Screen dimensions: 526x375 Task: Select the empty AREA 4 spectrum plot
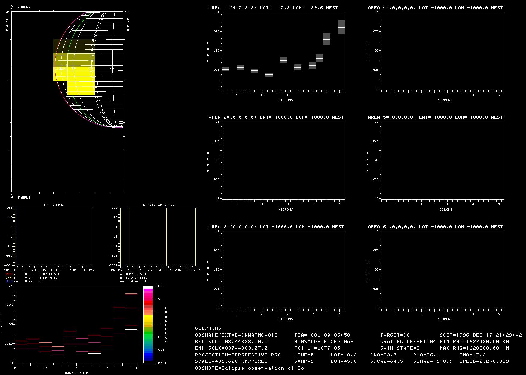tap(442, 51)
